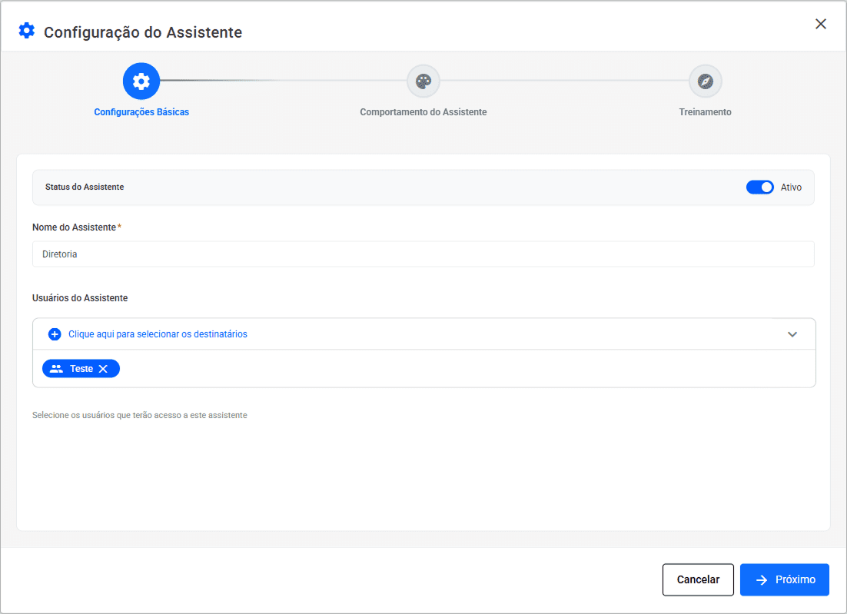This screenshot has height=614, width=847.
Task: Expand the recipients dropdown chevron
Action: click(x=792, y=334)
